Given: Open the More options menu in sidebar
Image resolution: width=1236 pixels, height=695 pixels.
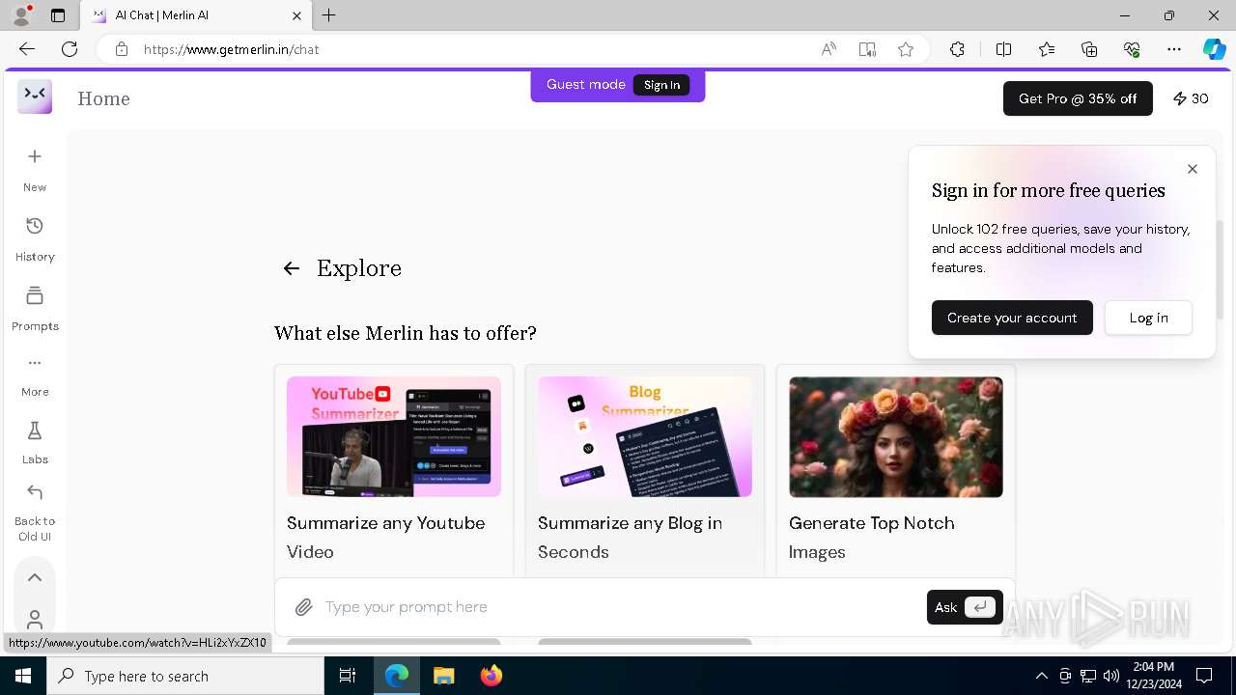Looking at the screenshot, I should [35, 375].
